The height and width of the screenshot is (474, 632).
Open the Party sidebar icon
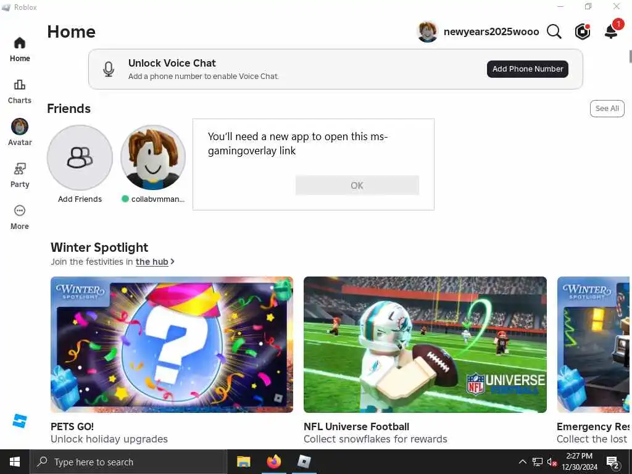point(19,168)
